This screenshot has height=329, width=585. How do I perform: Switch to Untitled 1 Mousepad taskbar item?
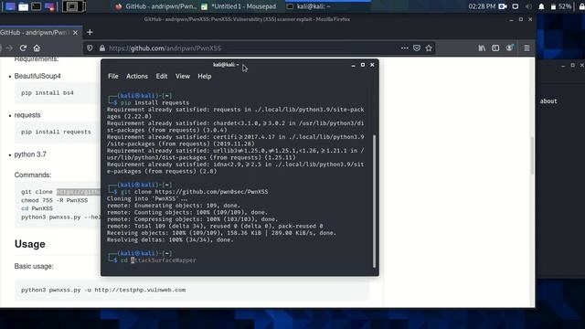point(239,6)
